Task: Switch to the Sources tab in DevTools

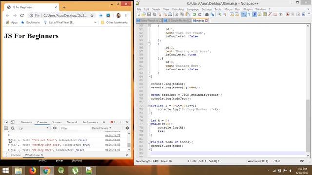Action: point(57,122)
